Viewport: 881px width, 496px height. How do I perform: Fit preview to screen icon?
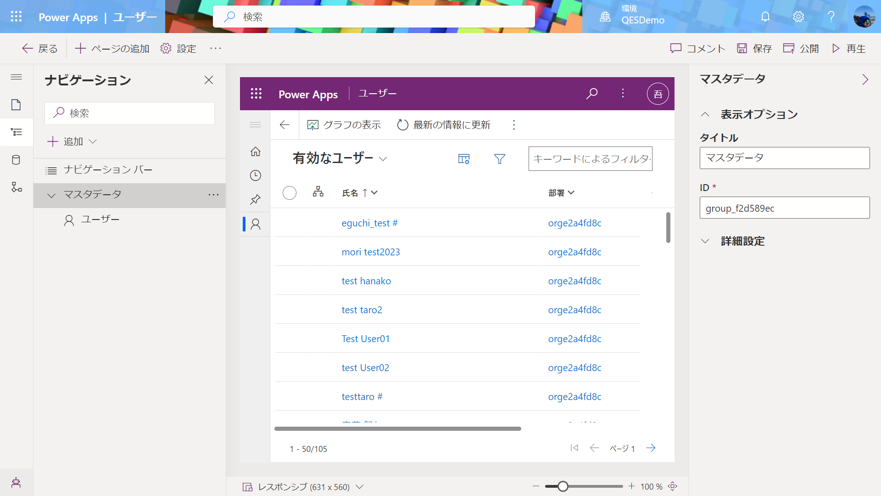coord(673,486)
